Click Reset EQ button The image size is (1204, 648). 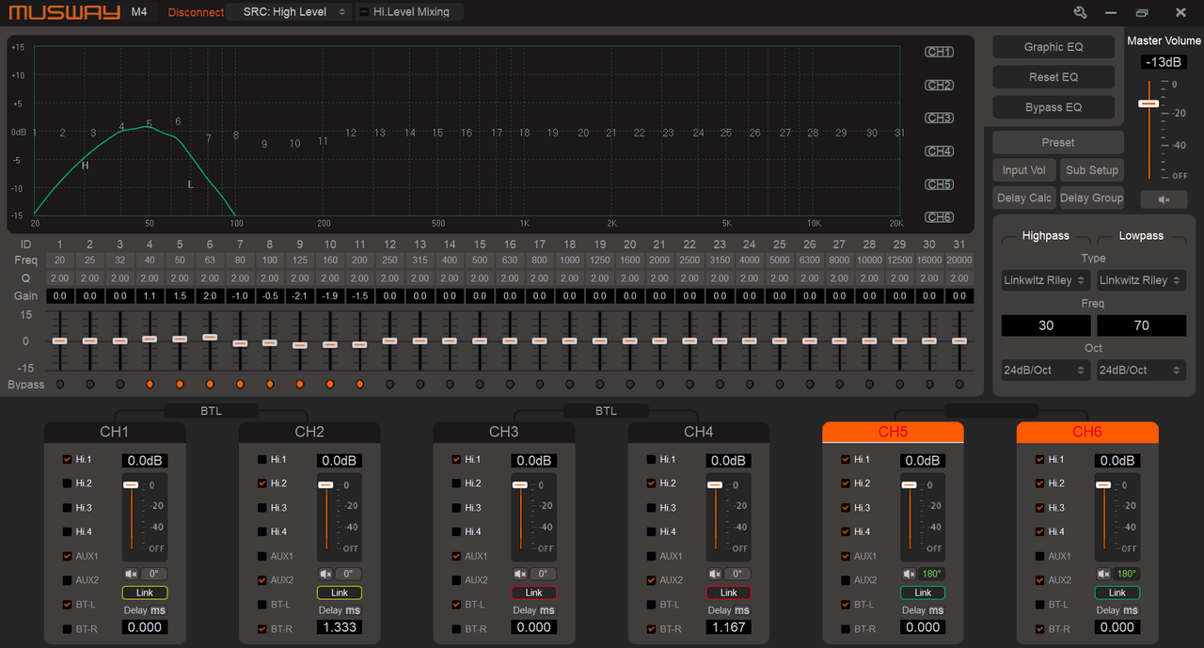[x=1053, y=77]
